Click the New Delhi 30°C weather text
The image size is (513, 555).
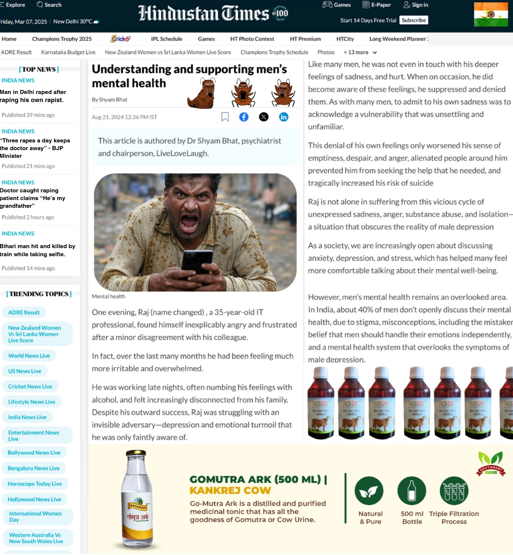pyautogui.click(x=73, y=22)
